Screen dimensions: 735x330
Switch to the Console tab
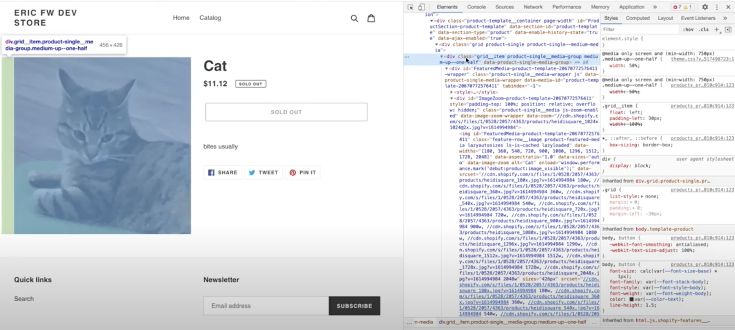tap(476, 7)
